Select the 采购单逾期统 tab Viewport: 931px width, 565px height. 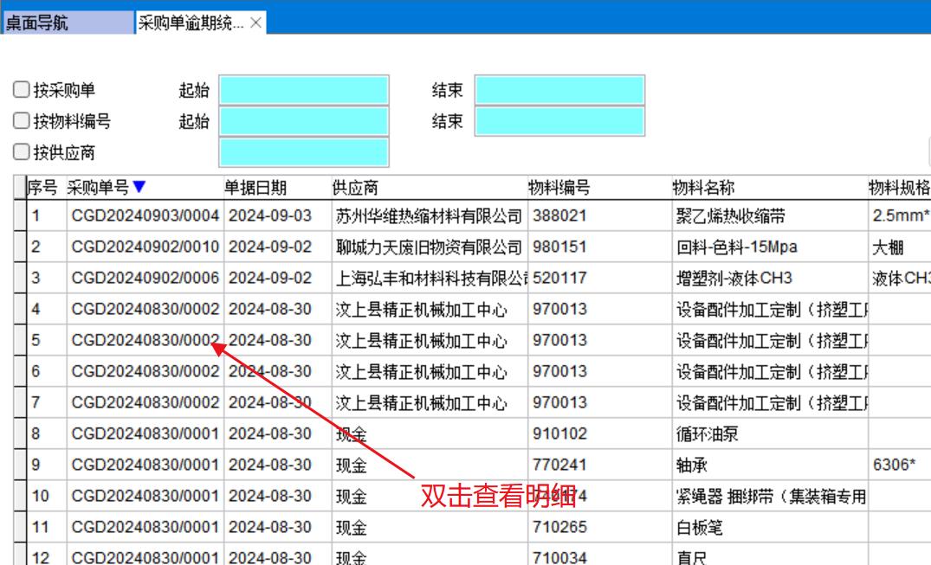(x=191, y=23)
